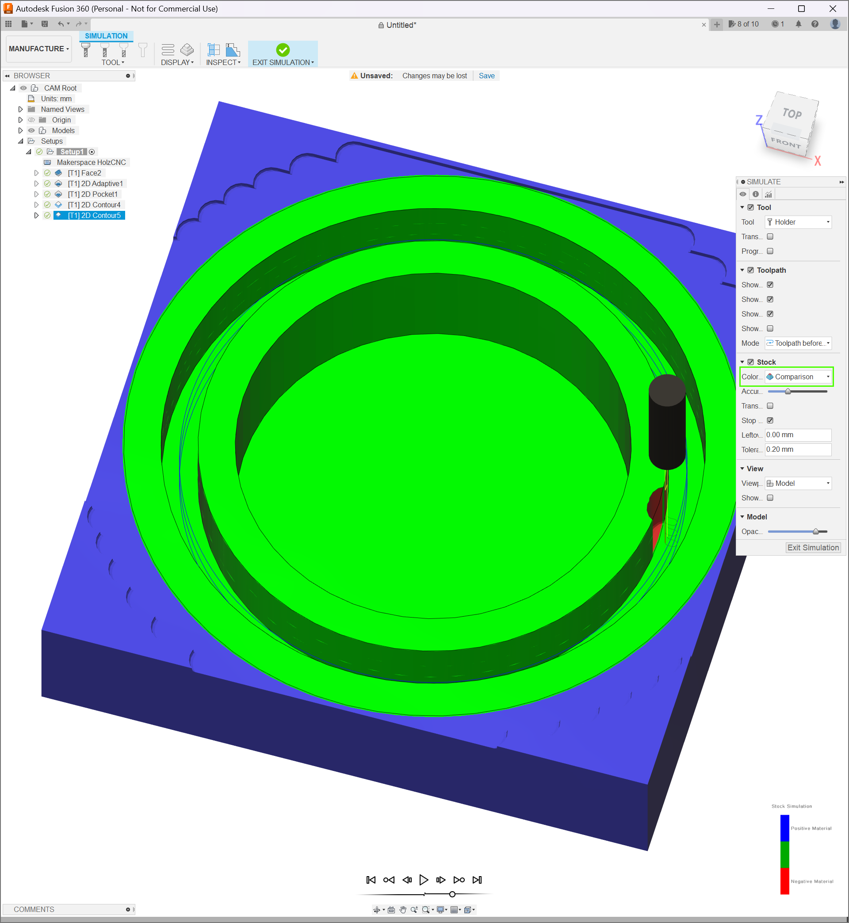Open the Stock Colorization Comparison dropdown
Viewport: 849px width, 923px height.
799,377
